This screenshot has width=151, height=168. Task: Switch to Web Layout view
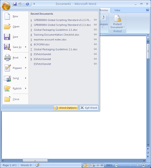(93, 165)
